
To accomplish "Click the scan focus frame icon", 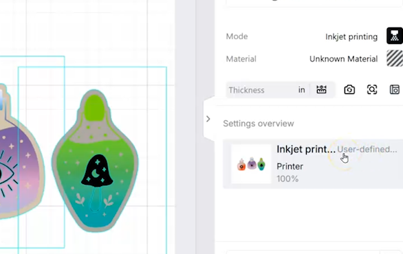I will (372, 90).
